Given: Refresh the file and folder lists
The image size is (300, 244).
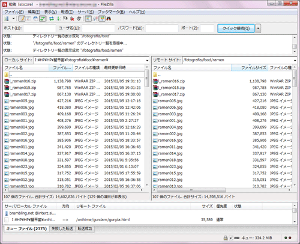Looking at the screenshot, I should point(52,19).
